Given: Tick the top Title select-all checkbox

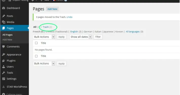Looking at the screenshot, I should [36, 43].
